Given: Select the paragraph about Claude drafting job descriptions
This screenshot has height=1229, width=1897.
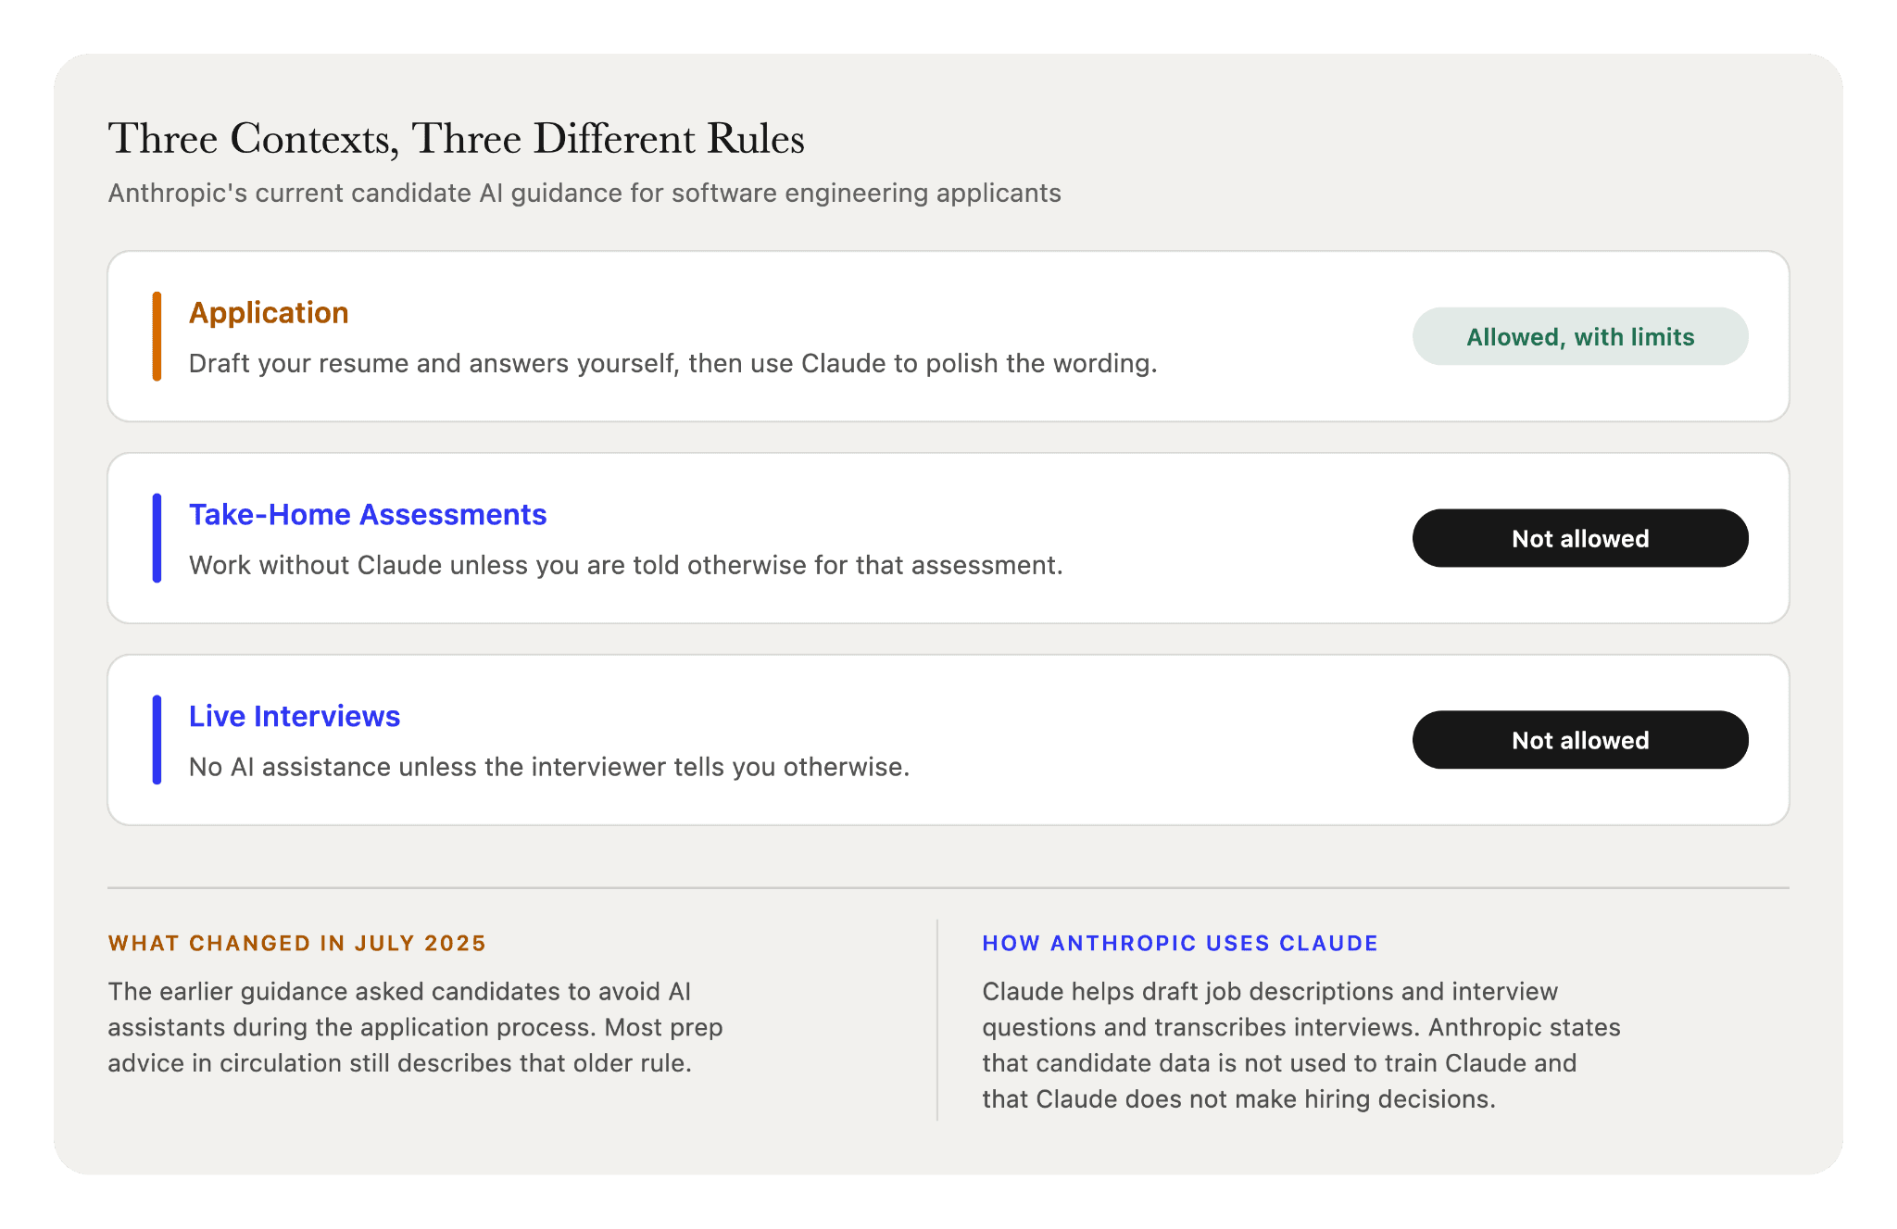Looking at the screenshot, I should pos(1301,1045).
